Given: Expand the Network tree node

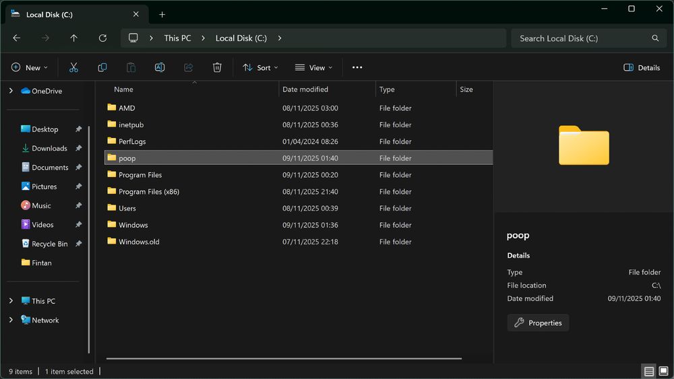Looking at the screenshot, I should click(x=11, y=320).
